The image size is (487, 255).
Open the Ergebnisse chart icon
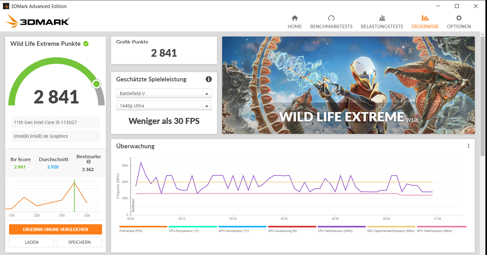coord(425,18)
